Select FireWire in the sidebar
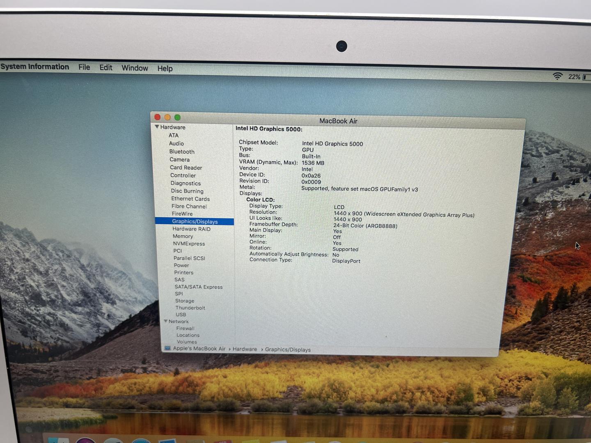The width and height of the screenshot is (591, 443). [182, 214]
